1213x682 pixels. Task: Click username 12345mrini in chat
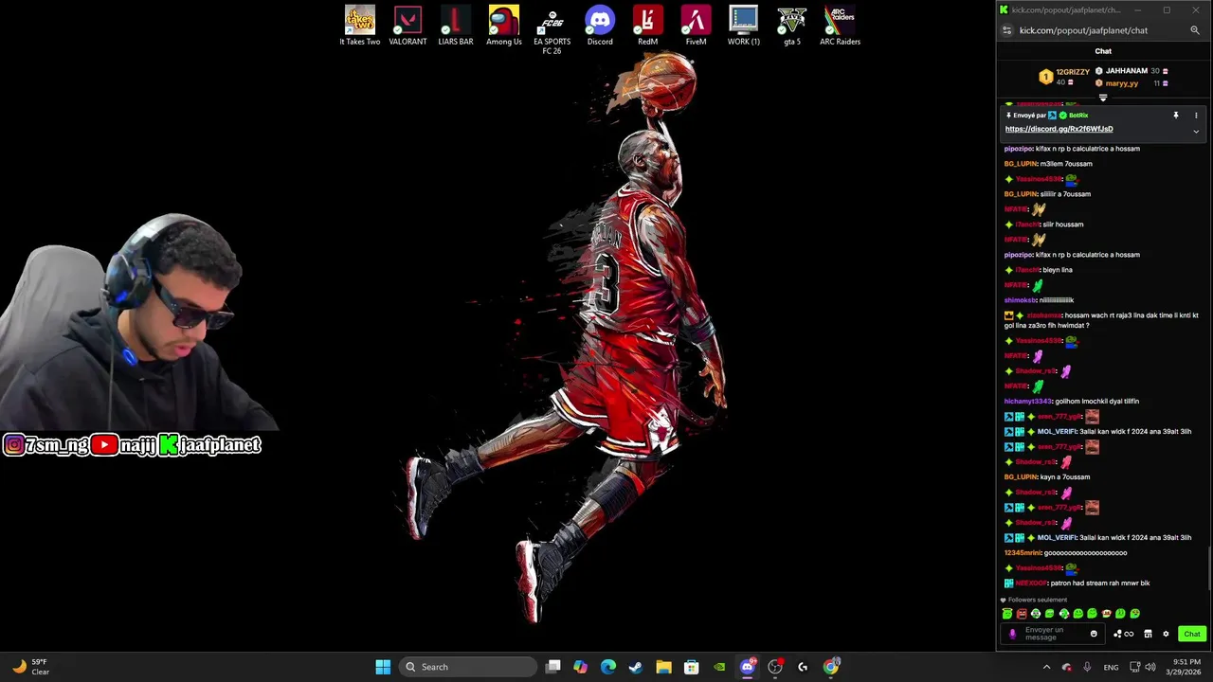pyautogui.click(x=1023, y=553)
